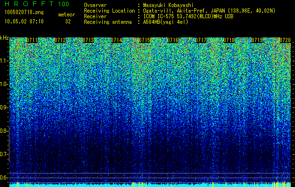Pick the 0716 time marker
The image size is (295, 187).
click(173, 40)
